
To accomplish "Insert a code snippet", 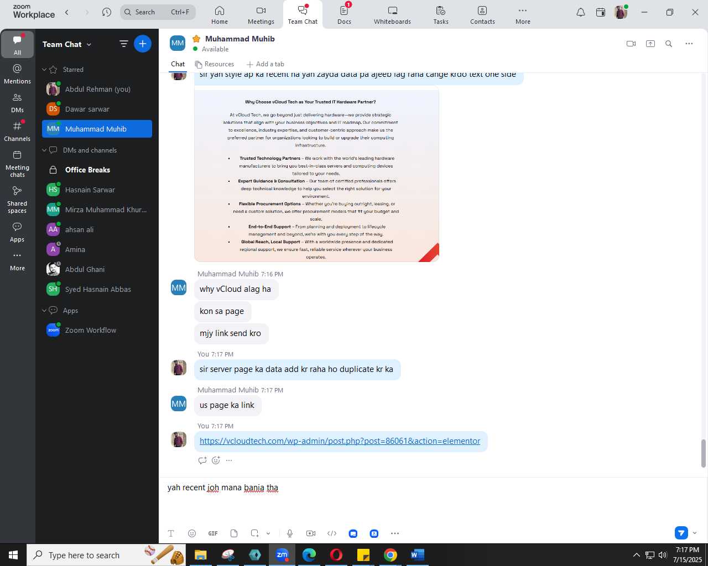I will 332,533.
